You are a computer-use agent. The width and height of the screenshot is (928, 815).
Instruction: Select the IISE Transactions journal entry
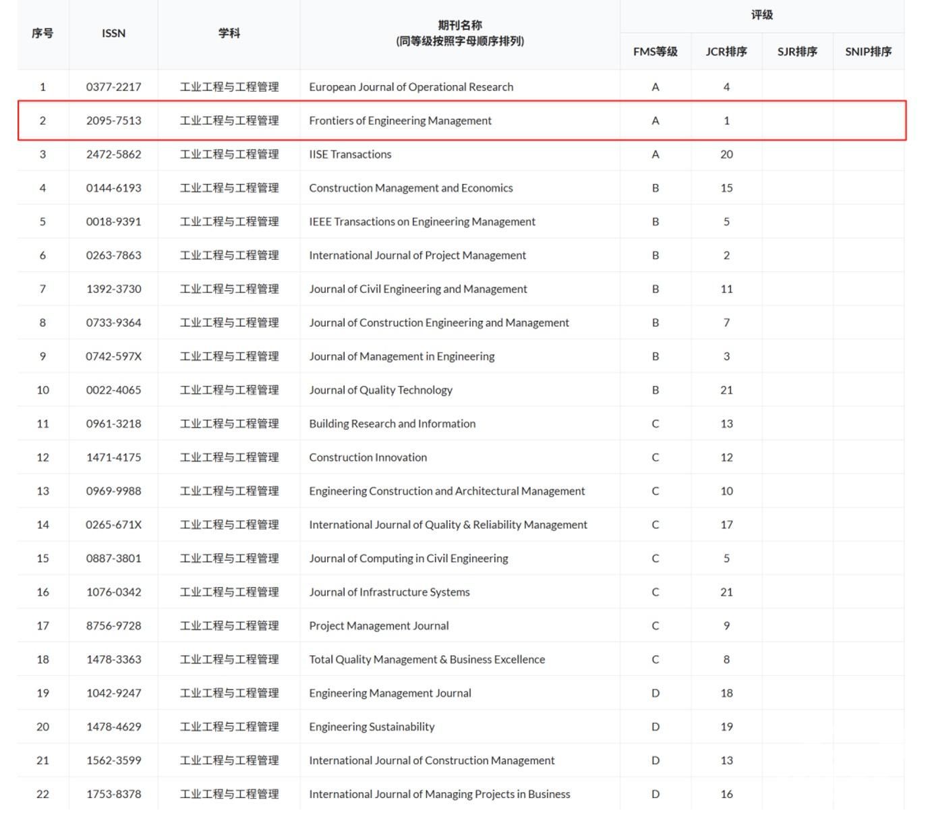pos(350,154)
